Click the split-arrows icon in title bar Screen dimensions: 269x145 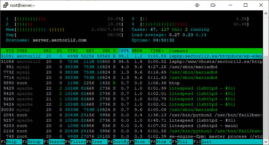pyautogui.click(x=197, y=5)
